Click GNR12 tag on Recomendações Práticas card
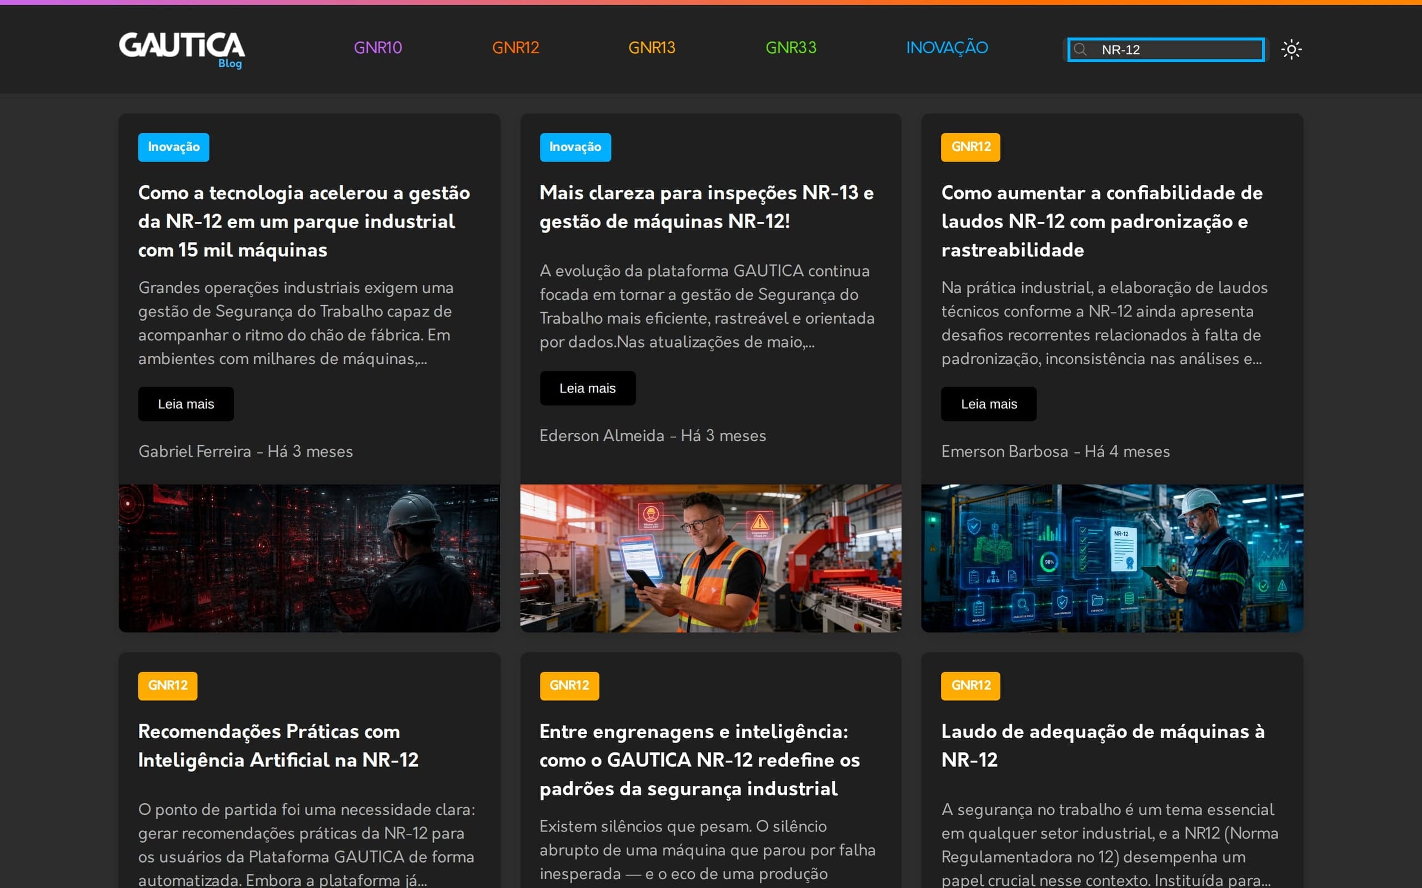Image resolution: width=1422 pixels, height=888 pixels. (167, 685)
